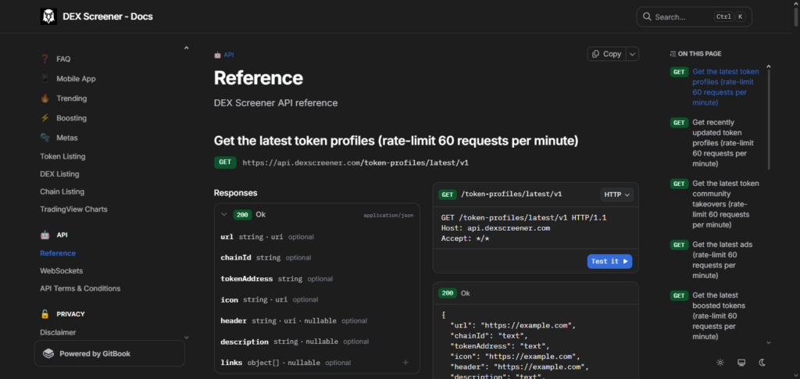Open the Token Listing page
This screenshot has width=800, height=379.
[62, 156]
